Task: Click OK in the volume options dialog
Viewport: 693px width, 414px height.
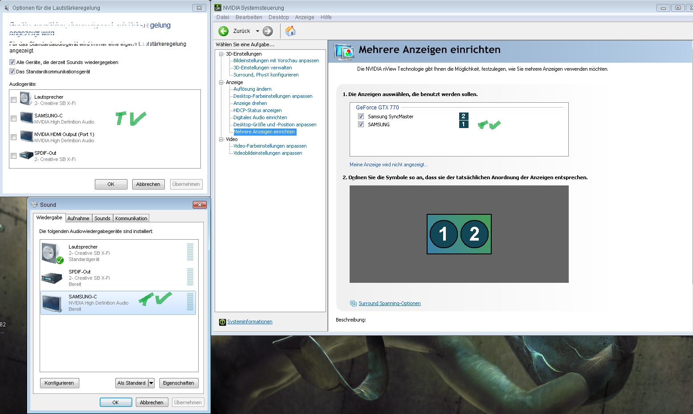Action: [111, 184]
